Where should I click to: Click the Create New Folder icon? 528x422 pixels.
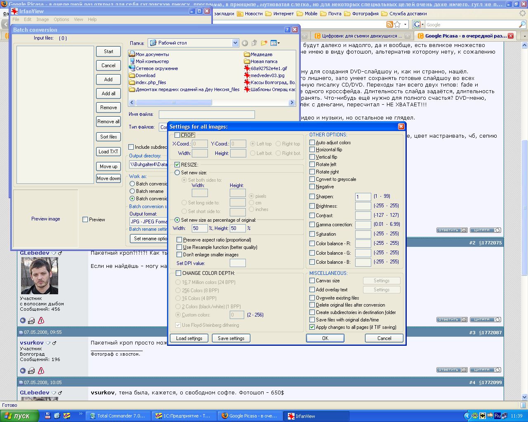264,43
